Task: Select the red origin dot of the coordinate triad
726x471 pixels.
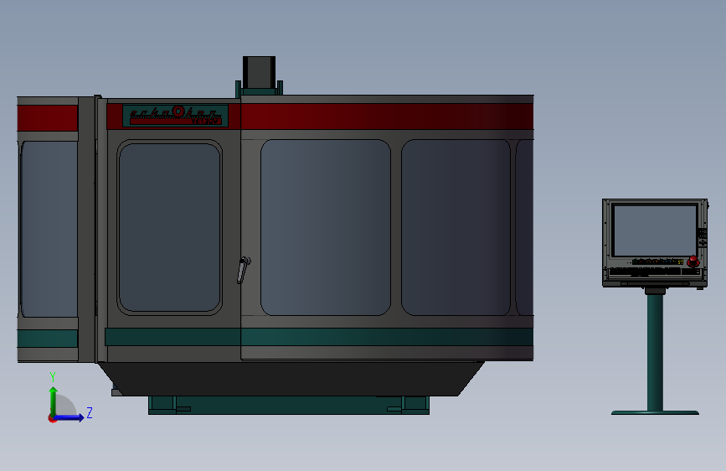Action: [x=52, y=418]
